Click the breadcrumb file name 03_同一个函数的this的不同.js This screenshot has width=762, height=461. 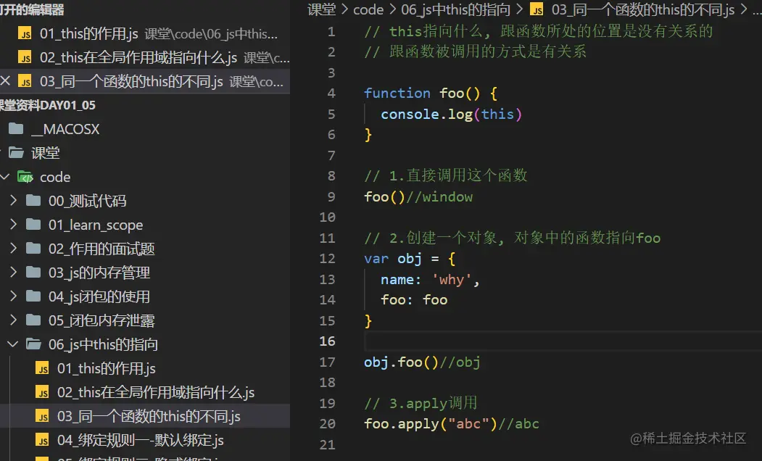point(643,9)
